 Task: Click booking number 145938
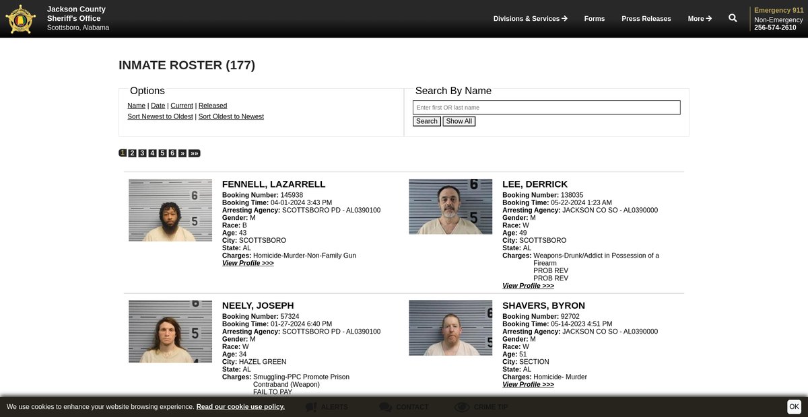(x=292, y=195)
